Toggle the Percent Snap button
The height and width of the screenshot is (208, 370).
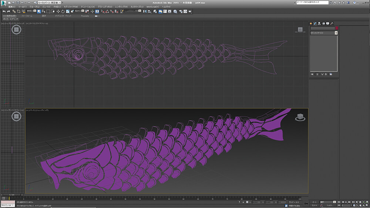(112, 11)
